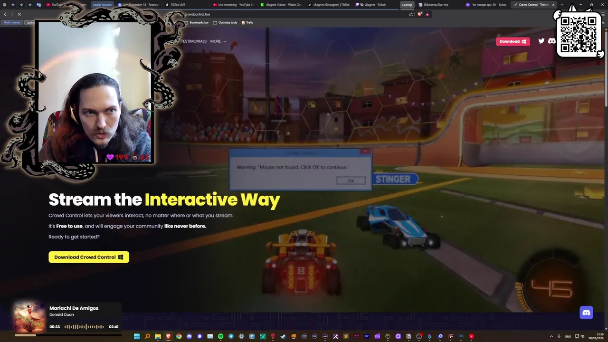608x342 pixels.
Task: Open Premiere Pro from the taskbar
Action: point(367,336)
